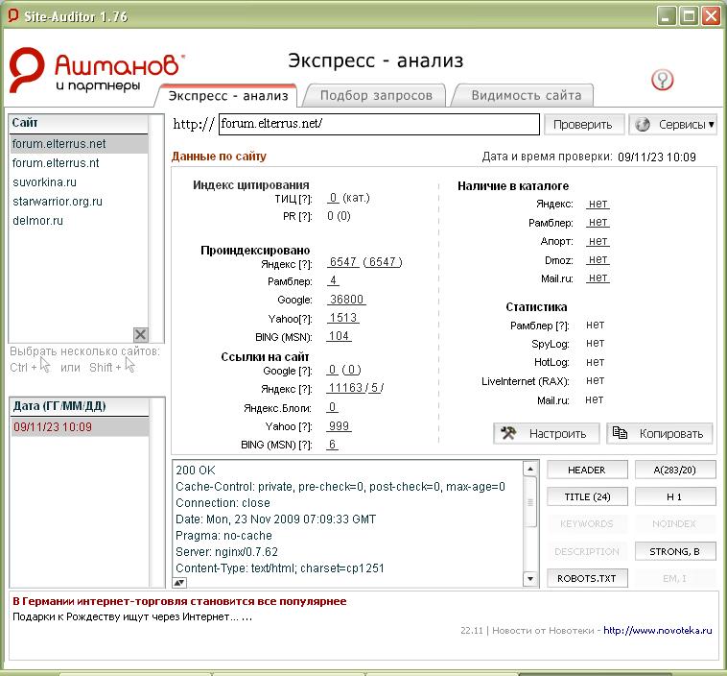Click the Настроить button
Image resolution: width=727 pixels, height=676 pixels.
547,433
